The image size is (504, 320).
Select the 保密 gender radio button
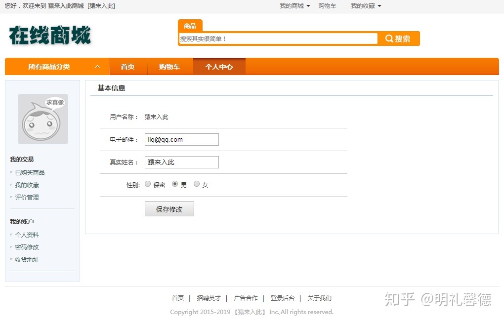(148, 184)
